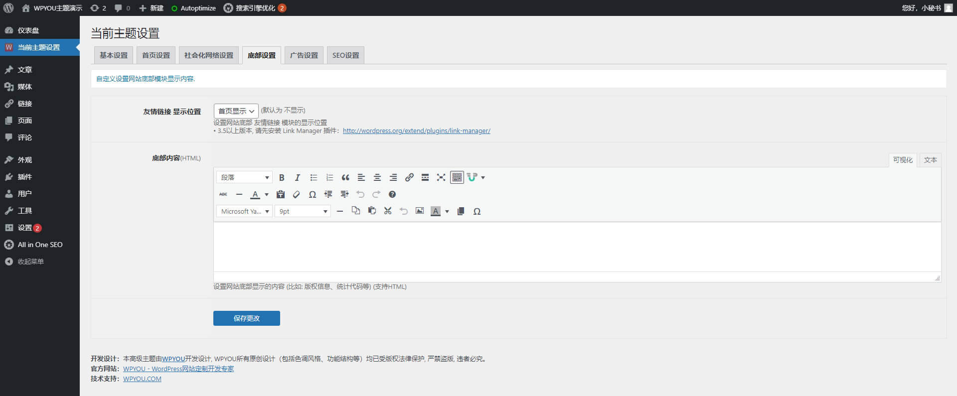Align text right
957x396 pixels.
coord(393,177)
